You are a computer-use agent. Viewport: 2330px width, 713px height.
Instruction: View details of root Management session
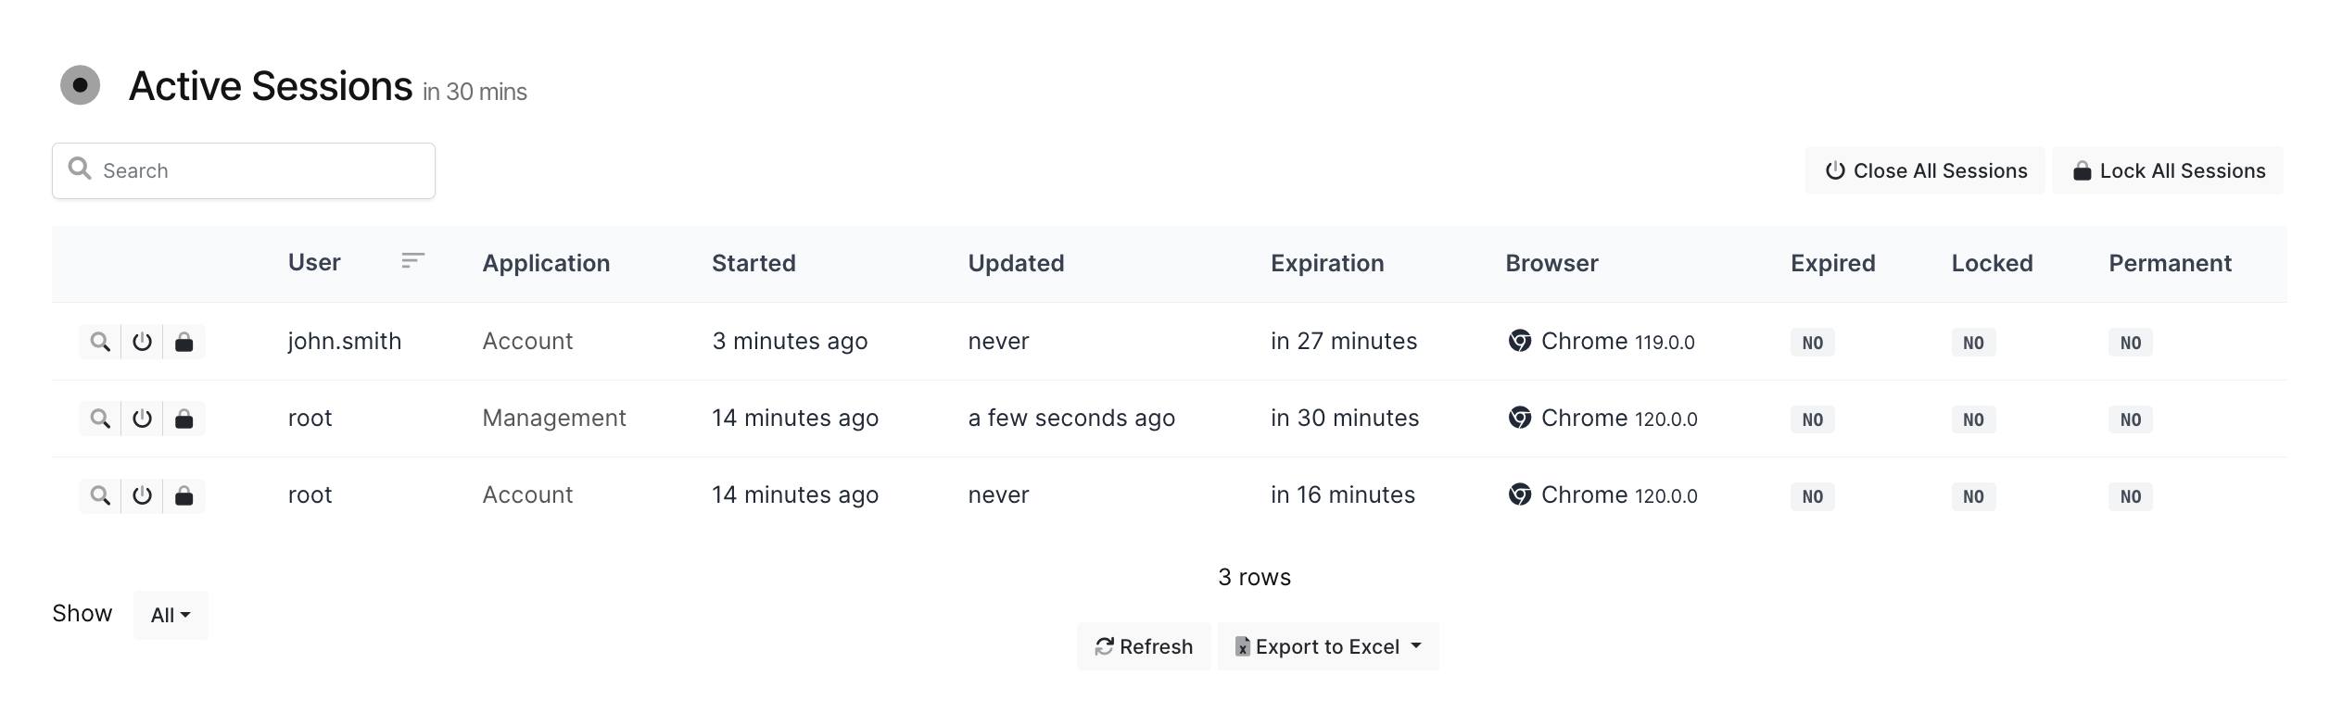[100, 419]
